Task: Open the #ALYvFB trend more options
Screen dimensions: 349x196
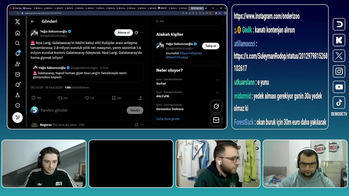Action: click(x=218, y=93)
